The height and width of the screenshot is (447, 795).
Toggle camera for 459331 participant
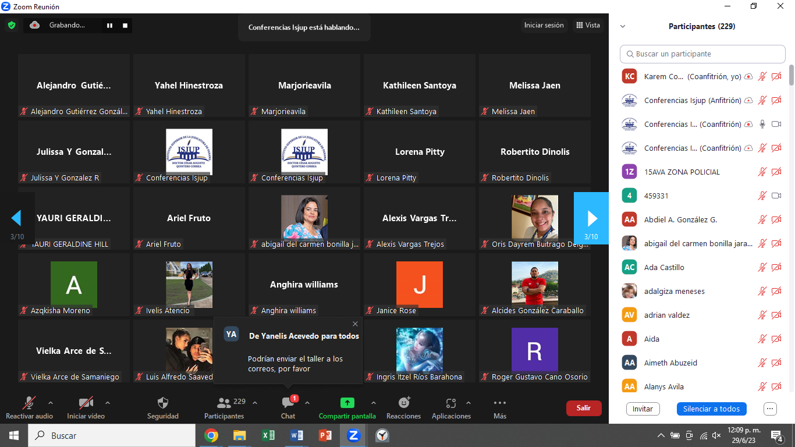[776, 196]
